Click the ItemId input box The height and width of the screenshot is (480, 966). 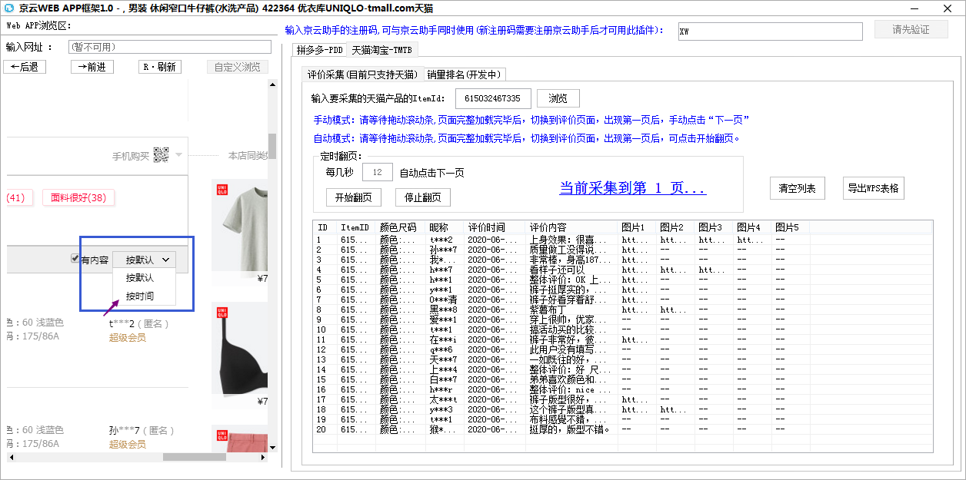tap(493, 98)
